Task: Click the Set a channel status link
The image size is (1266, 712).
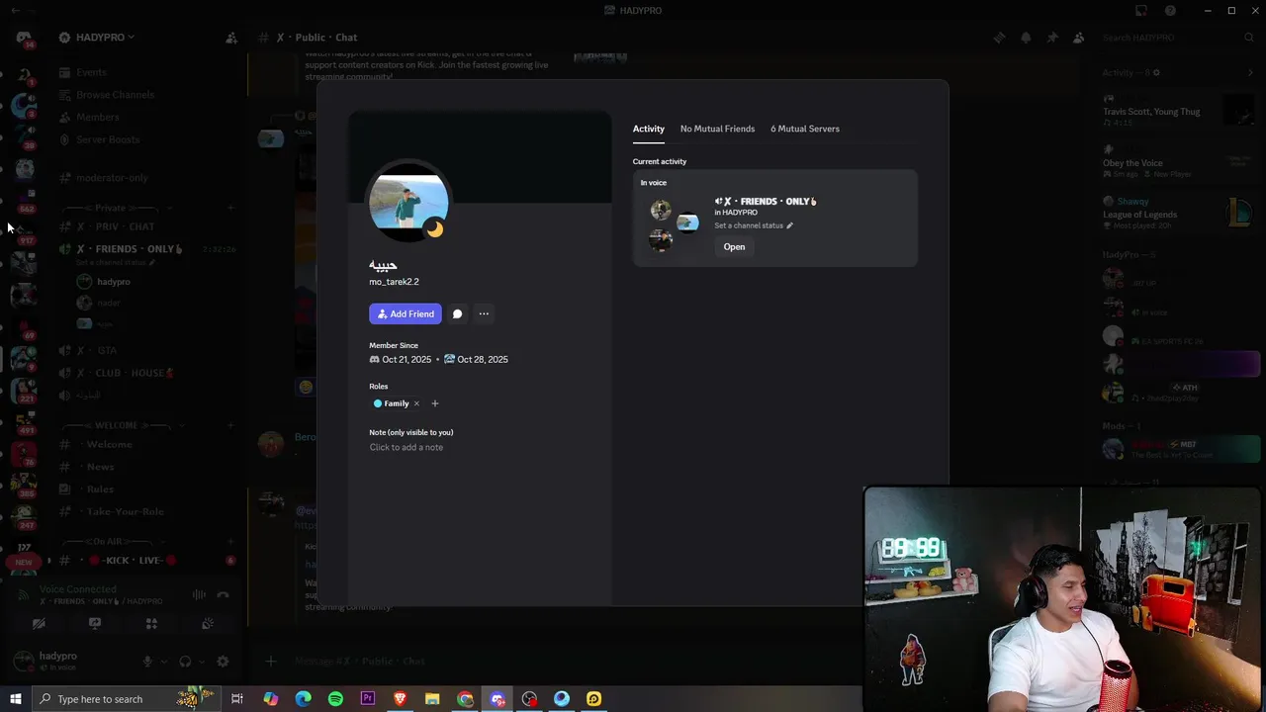Action: (x=749, y=225)
